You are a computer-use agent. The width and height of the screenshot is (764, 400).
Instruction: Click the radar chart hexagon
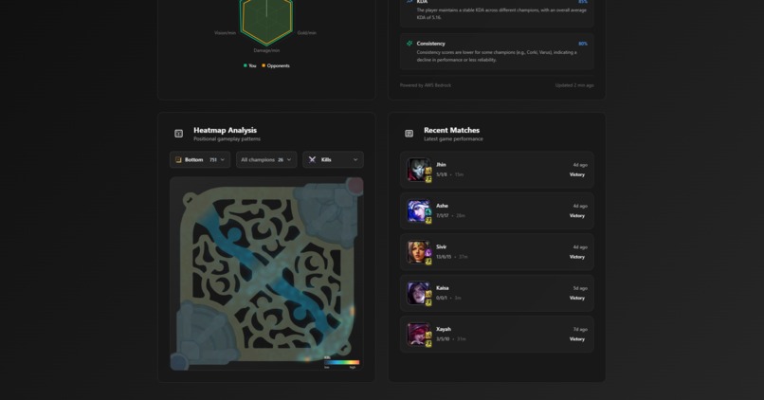tap(266, 22)
